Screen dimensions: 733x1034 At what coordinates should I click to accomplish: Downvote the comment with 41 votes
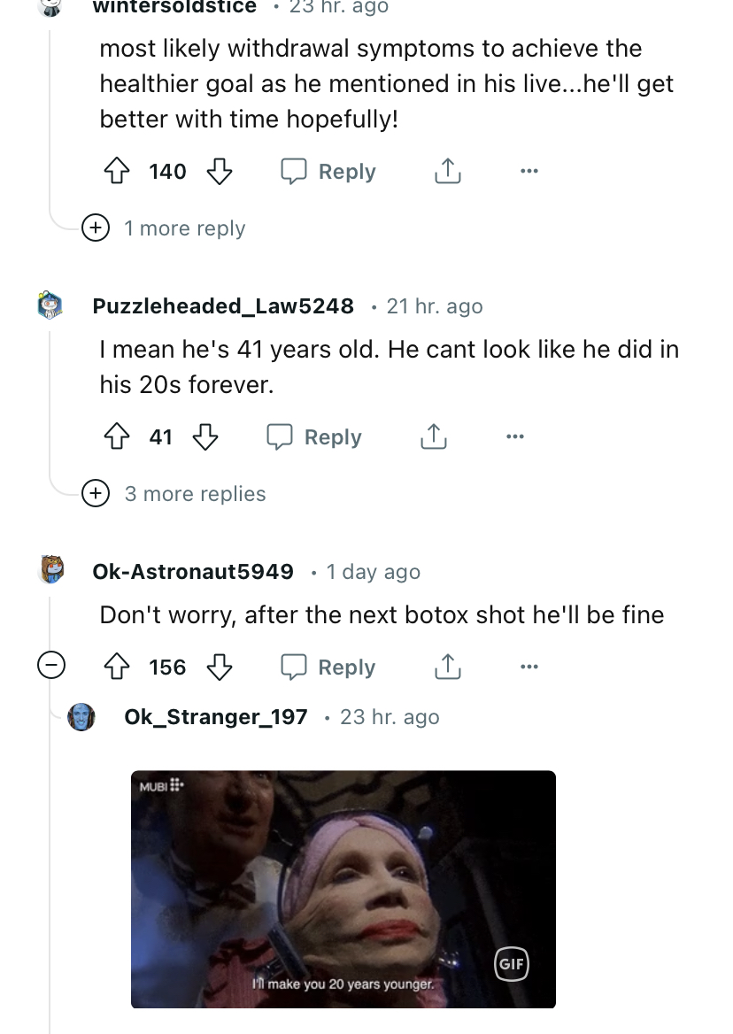click(x=204, y=436)
